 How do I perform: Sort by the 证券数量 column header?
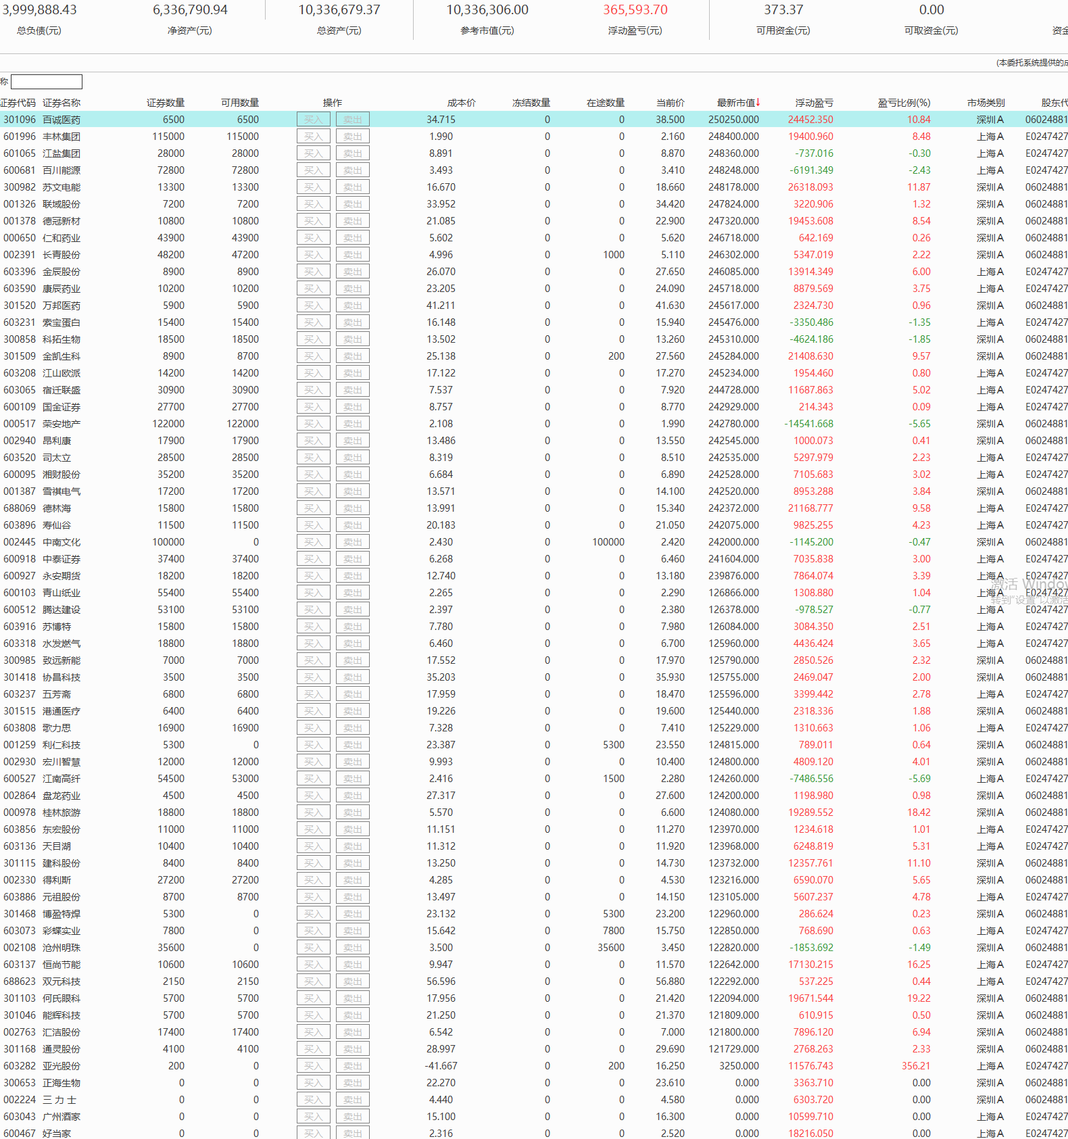[x=166, y=103]
